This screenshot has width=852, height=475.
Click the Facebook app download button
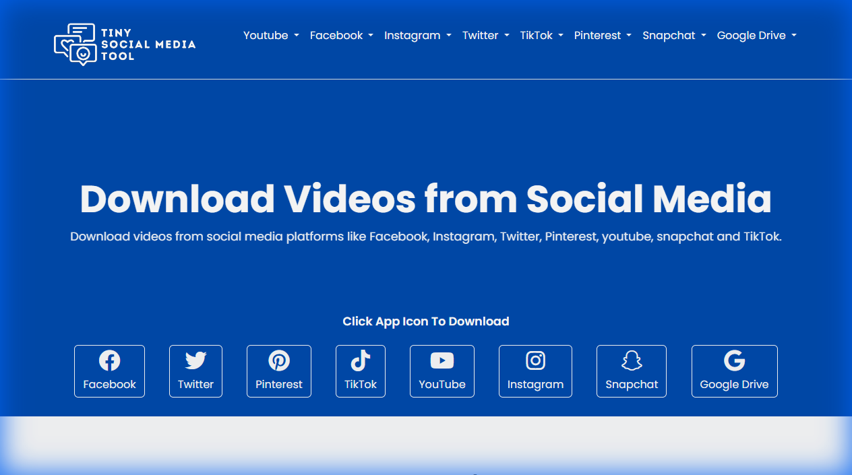point(109,371)
